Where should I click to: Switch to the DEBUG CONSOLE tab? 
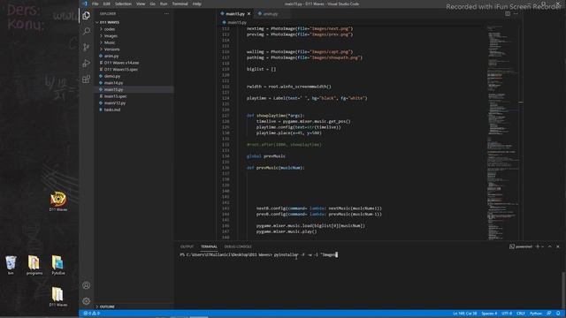pyautogui.click(x=238, y=246)
